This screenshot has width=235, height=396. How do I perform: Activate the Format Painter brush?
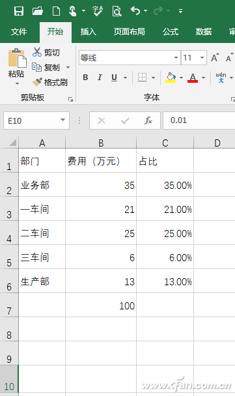point(37,82)
